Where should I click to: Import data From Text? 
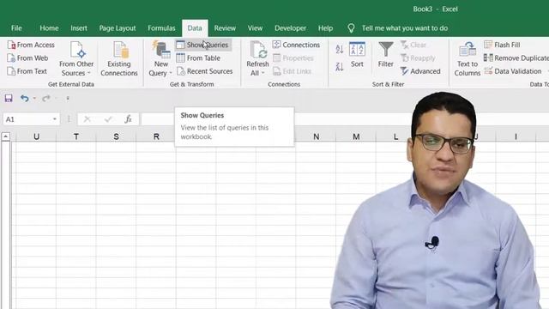27,71
